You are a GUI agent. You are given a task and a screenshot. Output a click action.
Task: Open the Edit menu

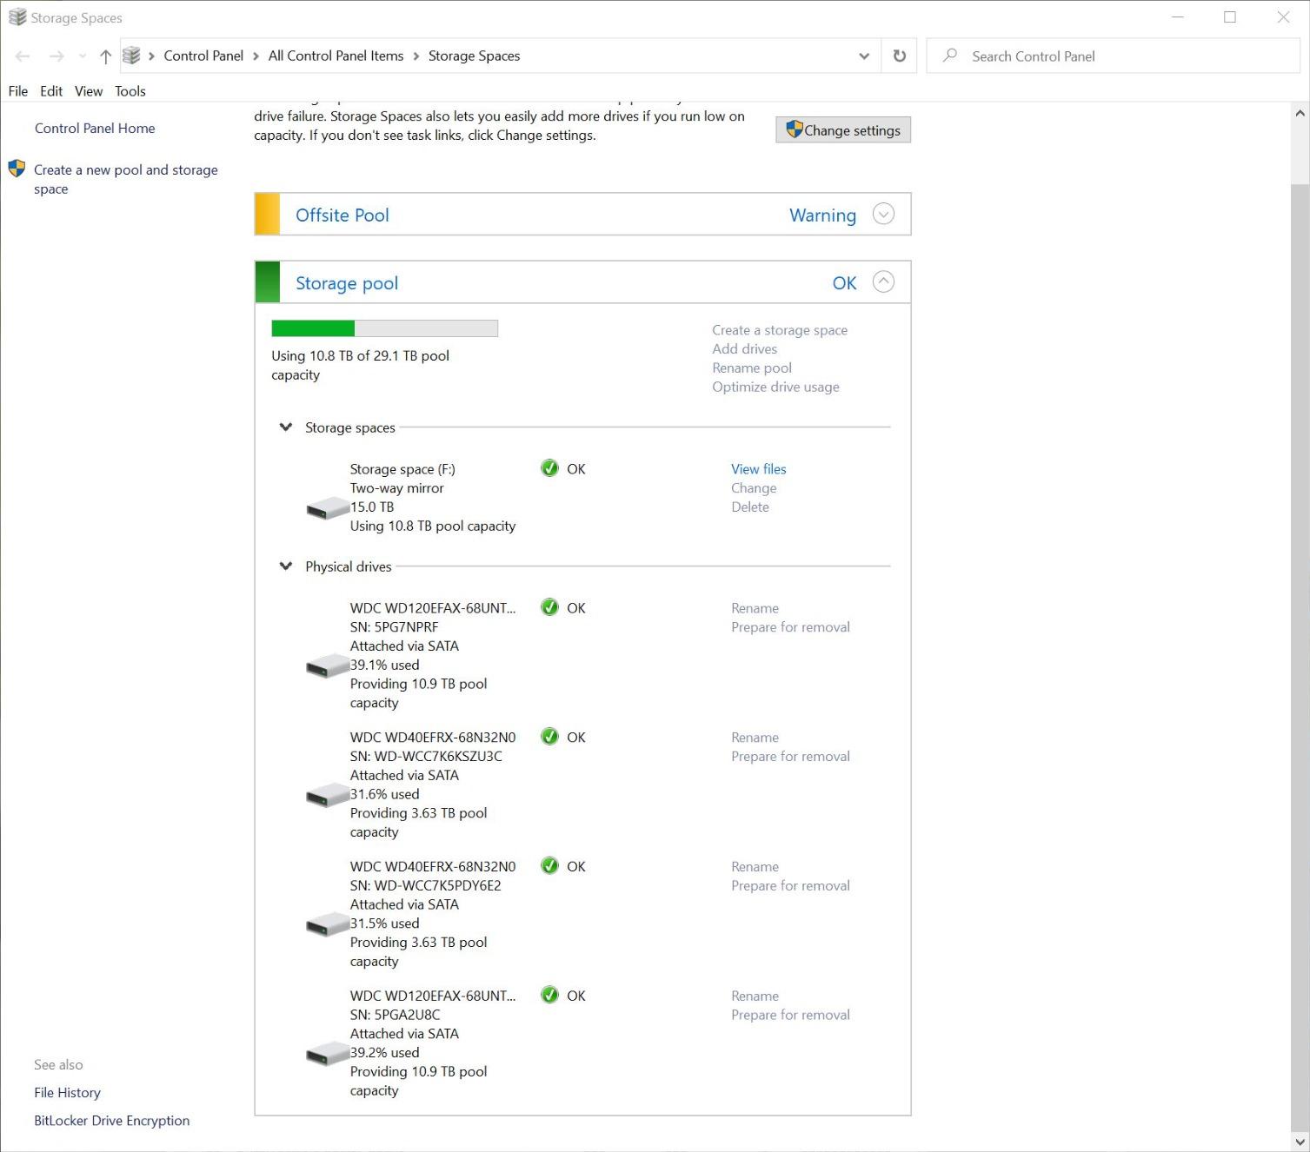(51, 91)
